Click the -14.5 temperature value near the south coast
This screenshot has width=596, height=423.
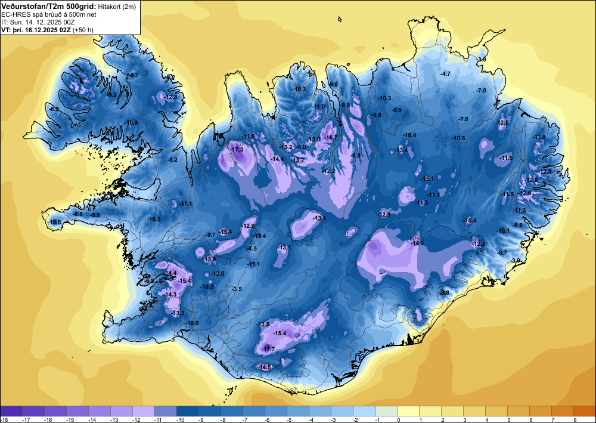click(x=265, y=367)
